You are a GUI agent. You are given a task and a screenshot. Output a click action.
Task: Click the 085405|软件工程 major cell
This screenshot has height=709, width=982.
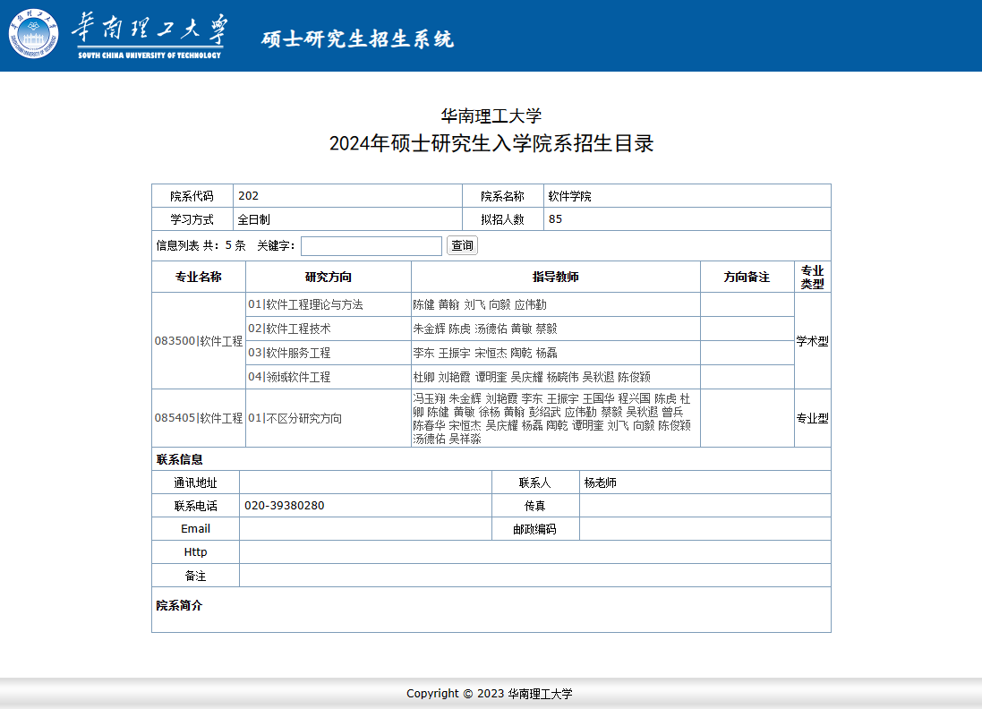(x=199, y=418)
